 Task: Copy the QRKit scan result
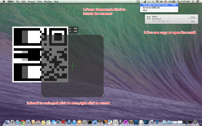[193, 17]
